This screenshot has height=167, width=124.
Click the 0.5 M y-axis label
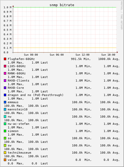(7, 30)
